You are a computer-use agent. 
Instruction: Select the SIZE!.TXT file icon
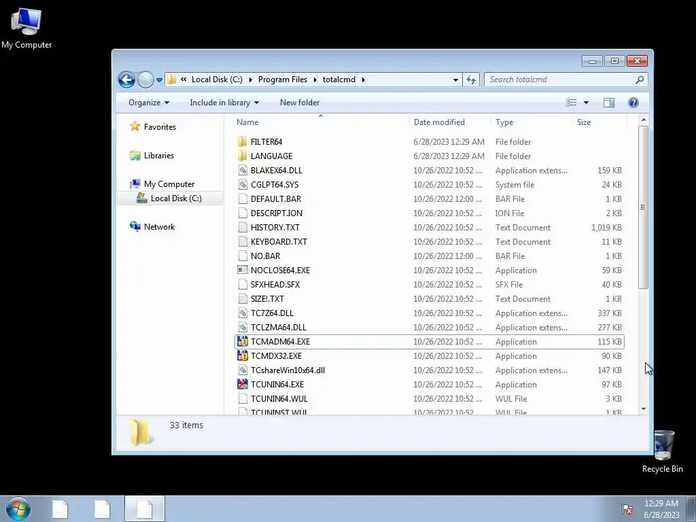243,299
